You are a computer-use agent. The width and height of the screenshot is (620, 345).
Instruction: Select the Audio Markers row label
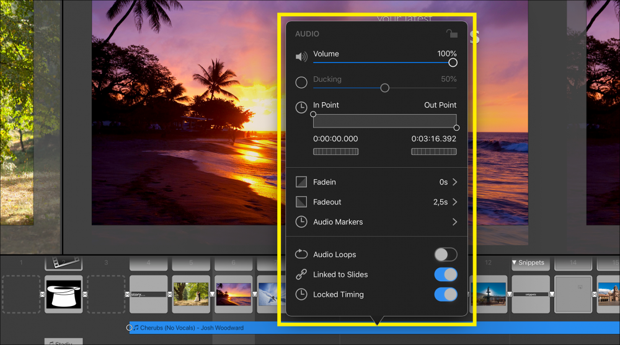click(x=338, y=222)
